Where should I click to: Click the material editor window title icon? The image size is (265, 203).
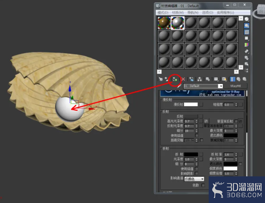[158, 6]
